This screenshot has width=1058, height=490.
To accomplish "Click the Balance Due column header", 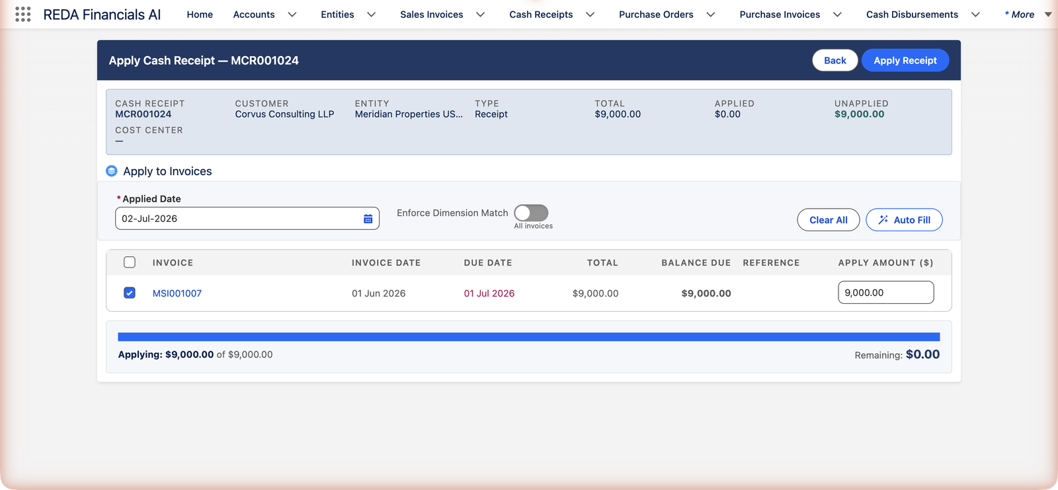I will point(696,263).
